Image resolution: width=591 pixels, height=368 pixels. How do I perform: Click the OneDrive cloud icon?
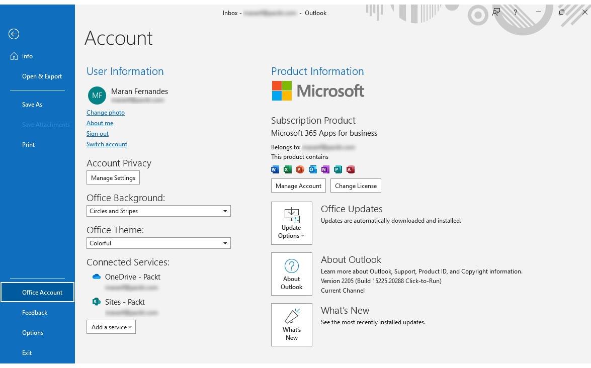[x=97, y=277]
